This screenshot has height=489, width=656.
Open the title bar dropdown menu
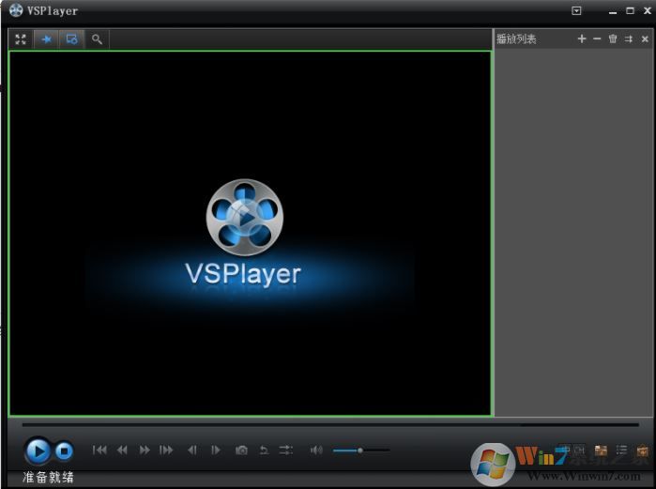(576, 11)
